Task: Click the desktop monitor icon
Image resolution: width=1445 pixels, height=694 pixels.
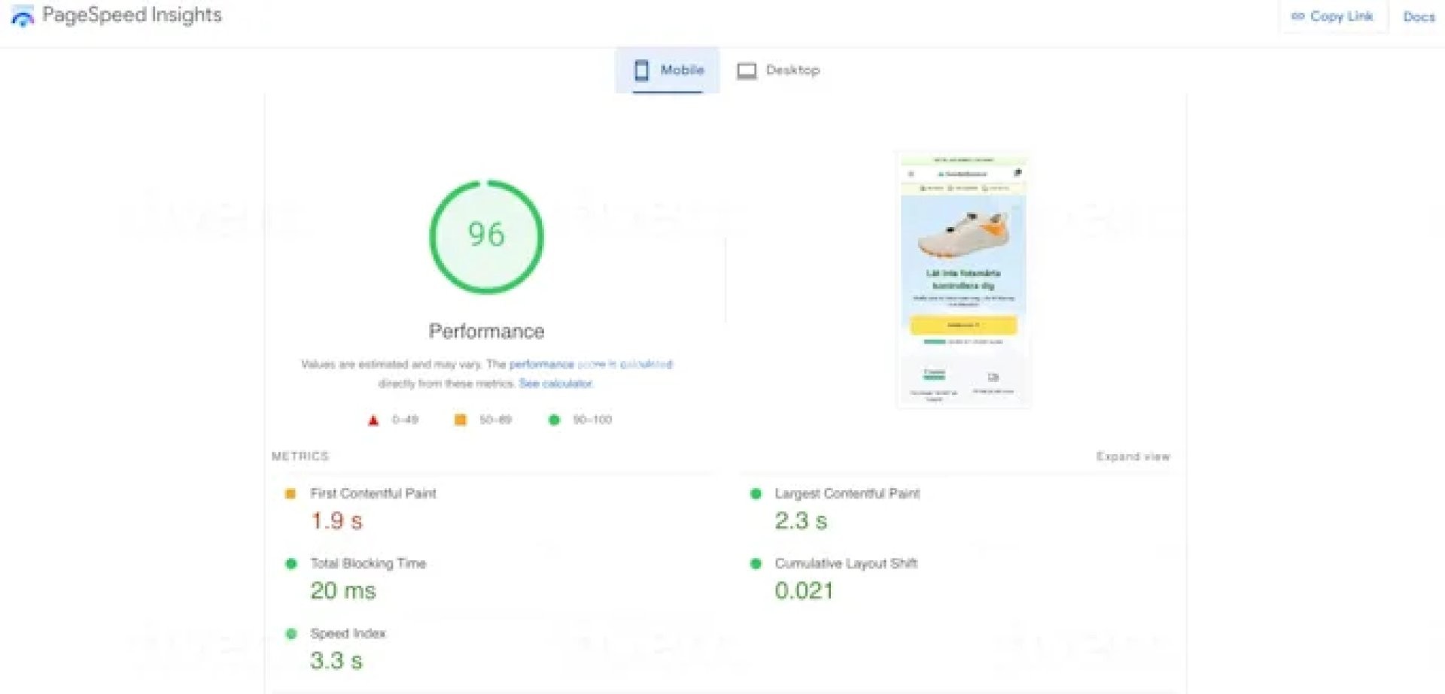Action: (x=746, y=71)
